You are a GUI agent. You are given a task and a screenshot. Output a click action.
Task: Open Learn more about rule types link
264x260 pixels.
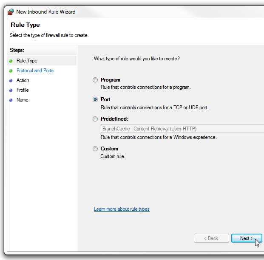[x=122, y=209]
